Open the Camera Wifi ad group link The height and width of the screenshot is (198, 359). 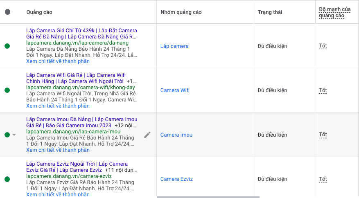175,90
